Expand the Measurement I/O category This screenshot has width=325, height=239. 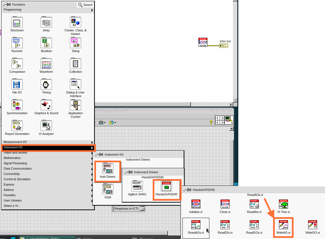48,142
